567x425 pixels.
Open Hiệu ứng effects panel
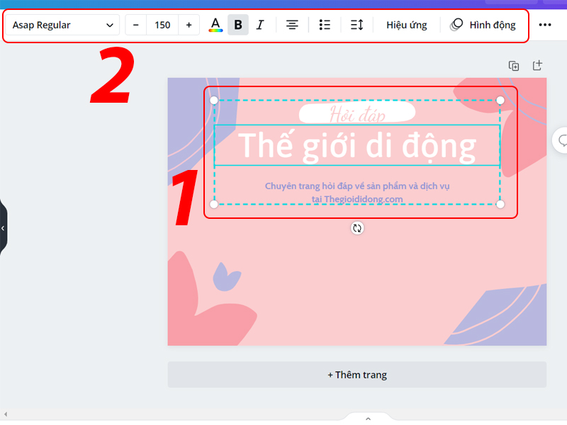point(406,25)
